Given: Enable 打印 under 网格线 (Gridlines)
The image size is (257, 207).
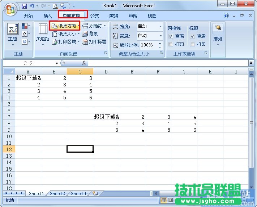Looking at the screenshot, I should tap(171, 44).
